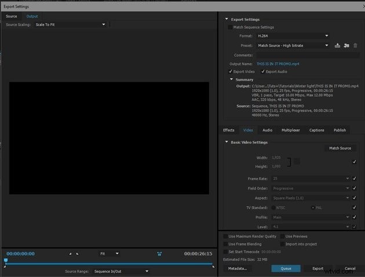Enable Import into project checkbox
Viewport: 365px width, 277px height.
(282, 244)
